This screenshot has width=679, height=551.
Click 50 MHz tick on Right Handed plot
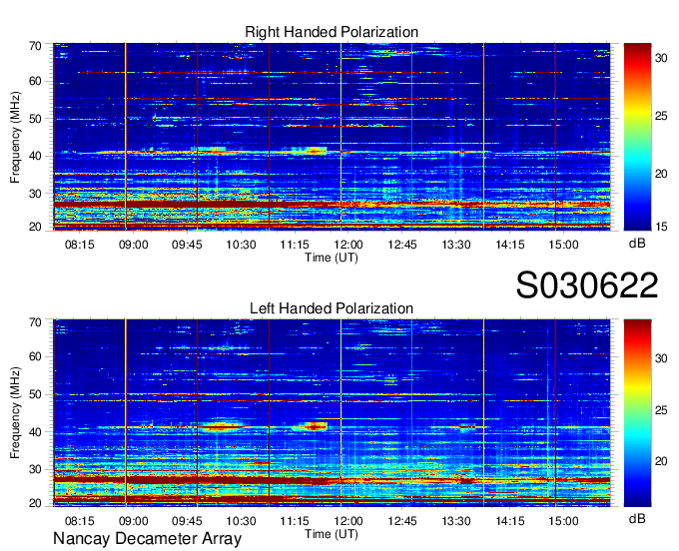pyautogui.click(x=35, y=119)
